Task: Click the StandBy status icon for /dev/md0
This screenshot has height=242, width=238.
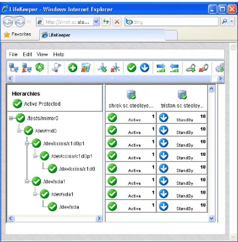Action: [163, 130]
